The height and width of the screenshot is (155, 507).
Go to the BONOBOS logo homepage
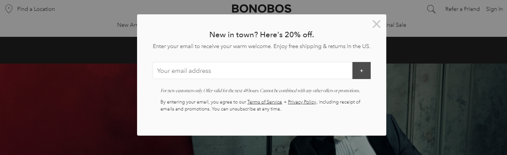(x=261, y=9)
